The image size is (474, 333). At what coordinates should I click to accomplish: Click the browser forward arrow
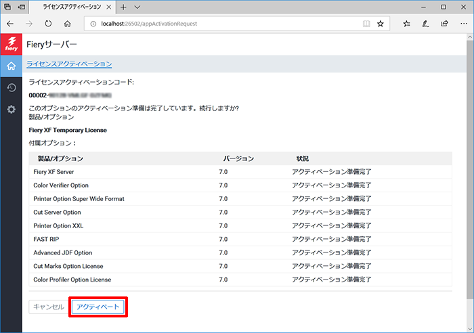click(x=29, y=24)
